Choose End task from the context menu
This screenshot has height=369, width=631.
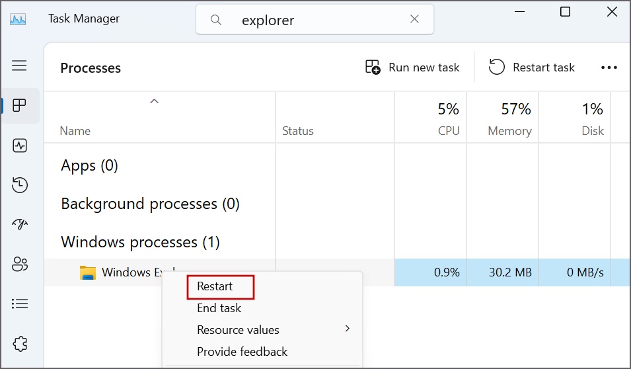click(x=219, y=308)
